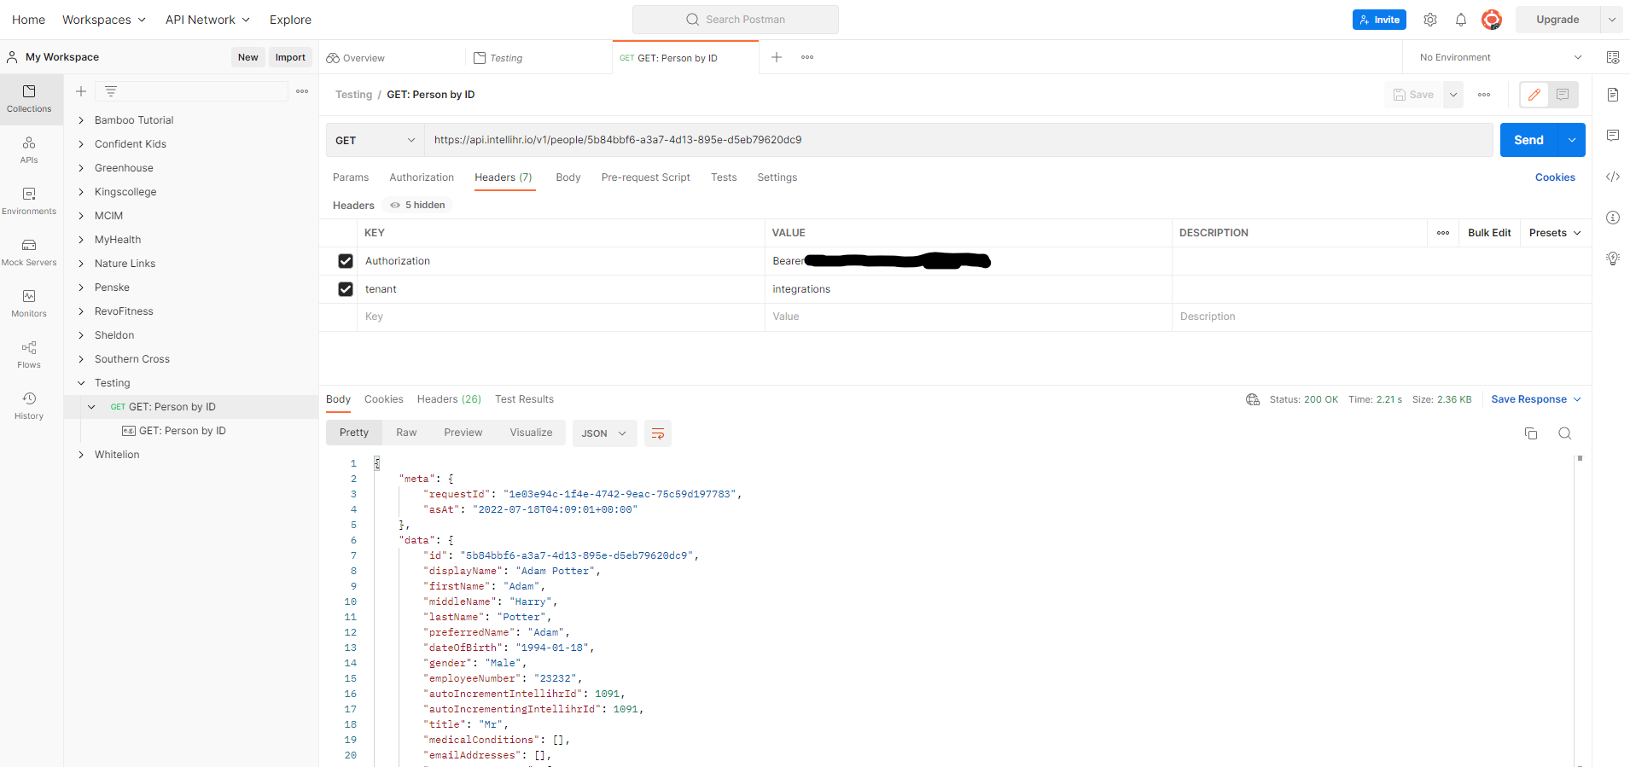Open the HTTP method GET dropdown
This screenshot has height=767, width=1630.
click(x=375, y=140)
